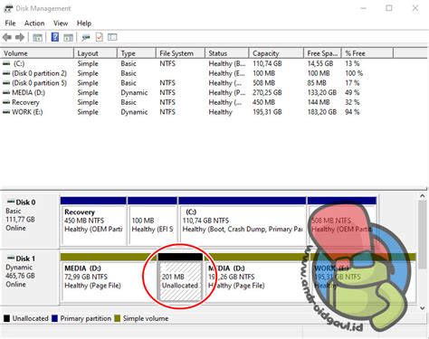
Task: Click the Back arrow toolbar icon
Action: tap(7, 37)
